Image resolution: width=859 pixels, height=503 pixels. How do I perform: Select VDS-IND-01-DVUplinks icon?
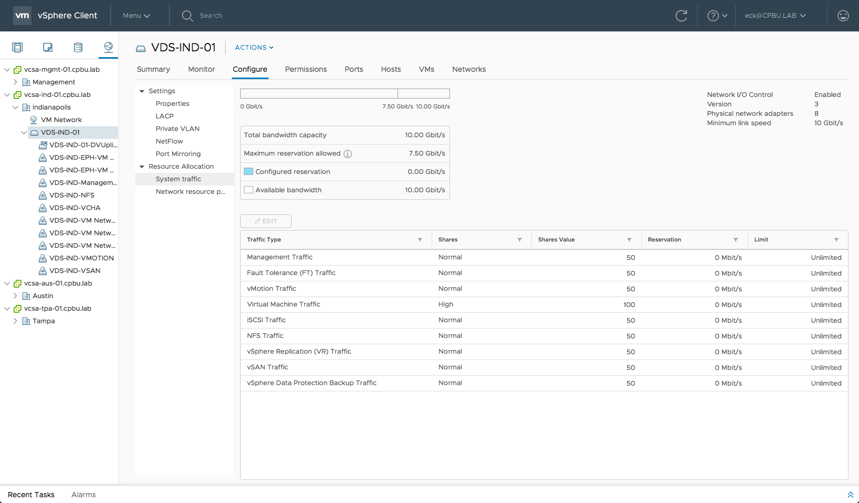42,145
